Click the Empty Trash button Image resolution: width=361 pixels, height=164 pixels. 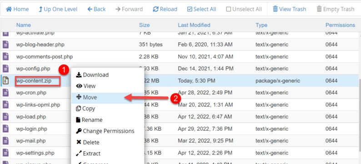[336, 9]
